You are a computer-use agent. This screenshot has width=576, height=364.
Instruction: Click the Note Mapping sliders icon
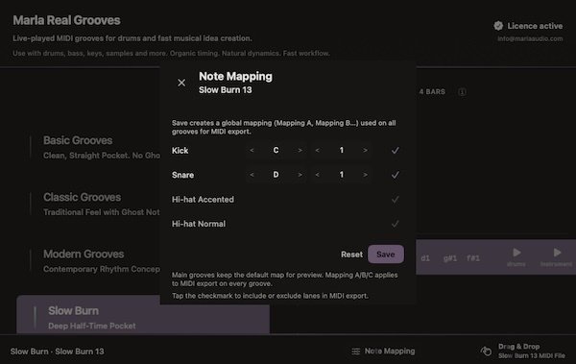pos(355,352)
